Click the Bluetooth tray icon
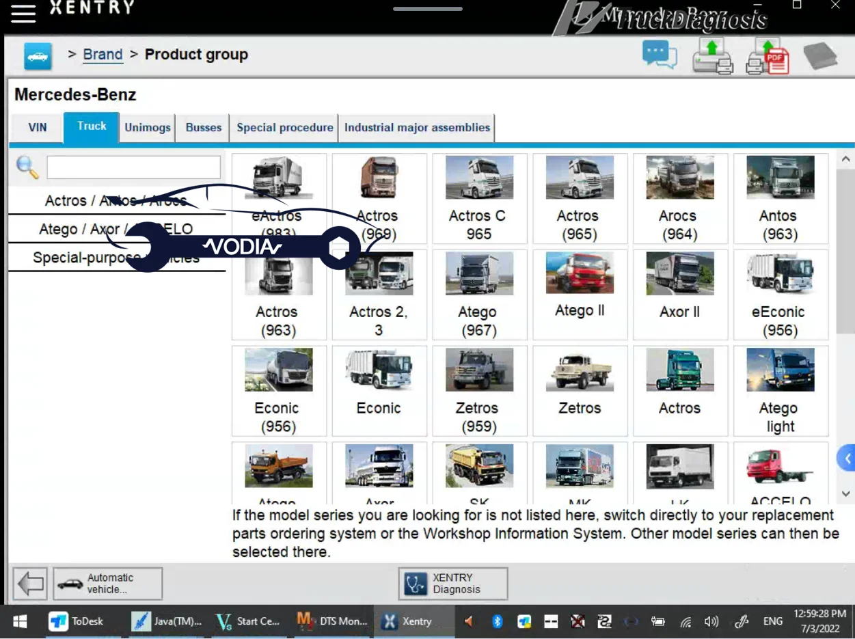Image resolution: width=855 pixels, height=639 pixels. [498, 621]
